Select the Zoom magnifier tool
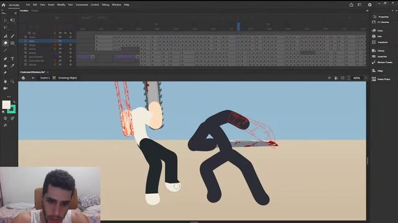Screen dimensions: 398x223 (x=12, y=81)
